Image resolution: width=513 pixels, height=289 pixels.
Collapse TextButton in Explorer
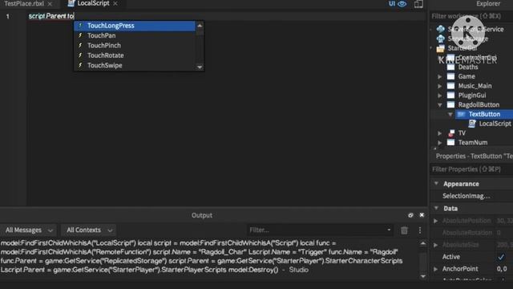[450, 114]
